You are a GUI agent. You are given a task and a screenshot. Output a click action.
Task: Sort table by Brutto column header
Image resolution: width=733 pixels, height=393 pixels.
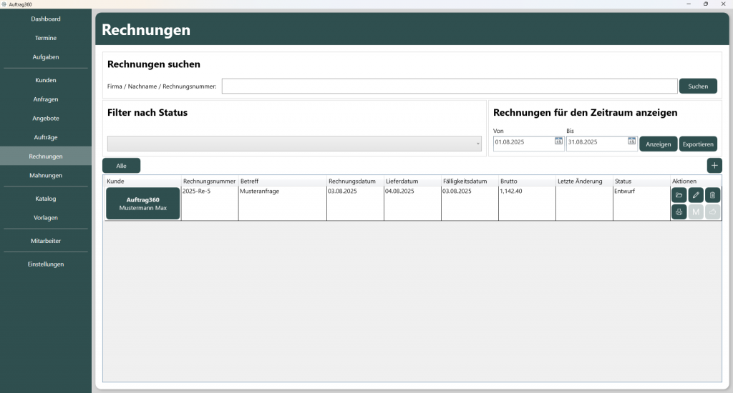pyautogui.click(x=526, y=181)
